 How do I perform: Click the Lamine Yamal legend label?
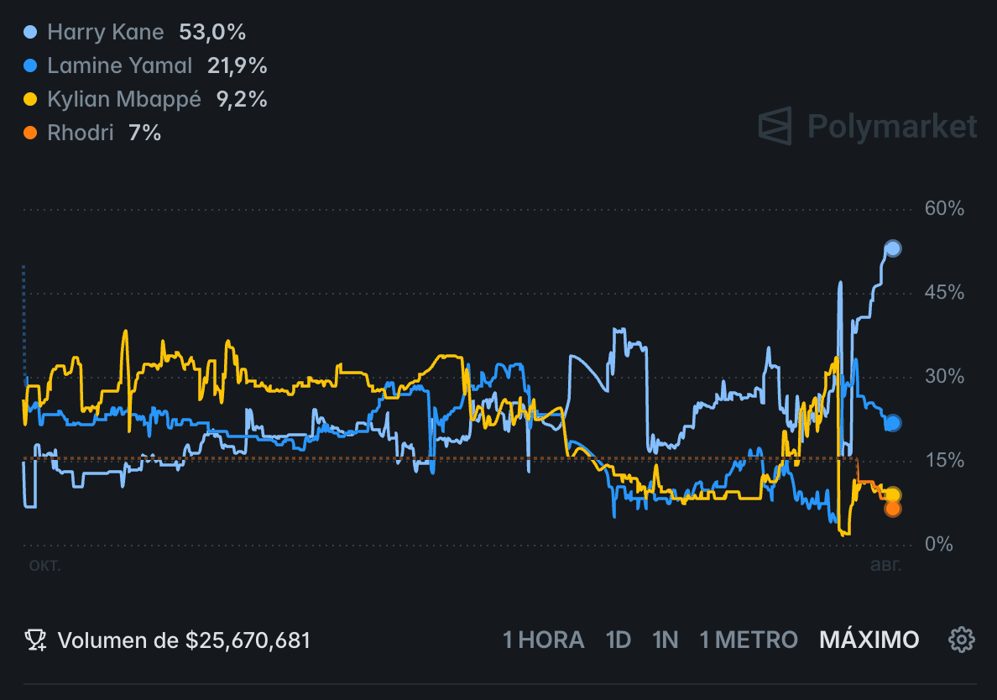(x=119, y=65)
